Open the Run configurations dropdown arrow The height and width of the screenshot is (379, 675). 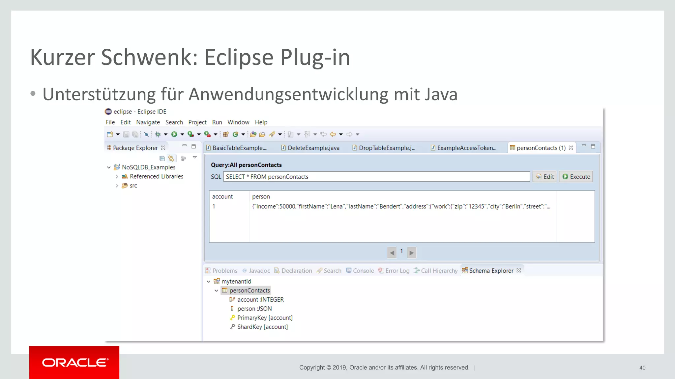(182, 134)
